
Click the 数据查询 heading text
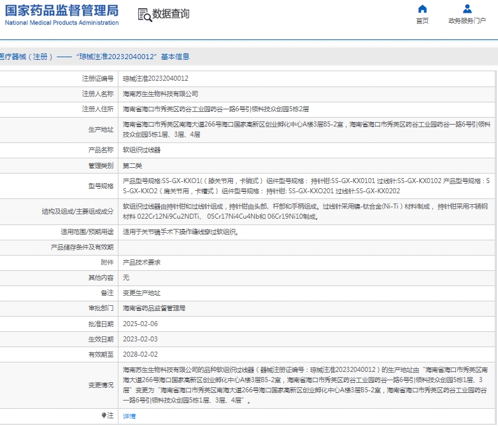coord(171,13)
